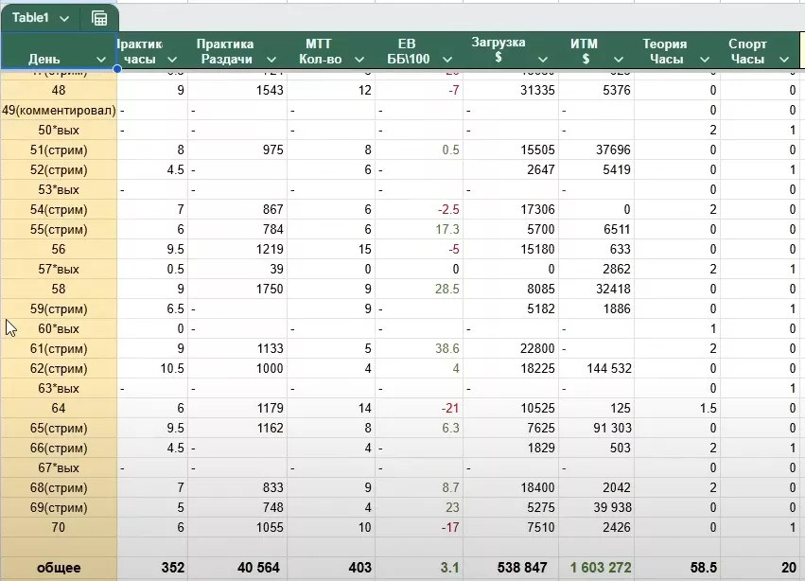The height and width of the screenshot is (581, 805).
Task: Select the Раздачи value 1543
Action: [270, 91]
